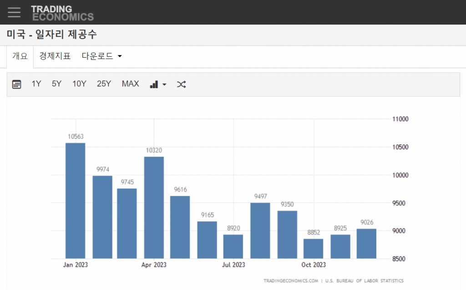Select the 1Y time range

[x=36, y=84]
